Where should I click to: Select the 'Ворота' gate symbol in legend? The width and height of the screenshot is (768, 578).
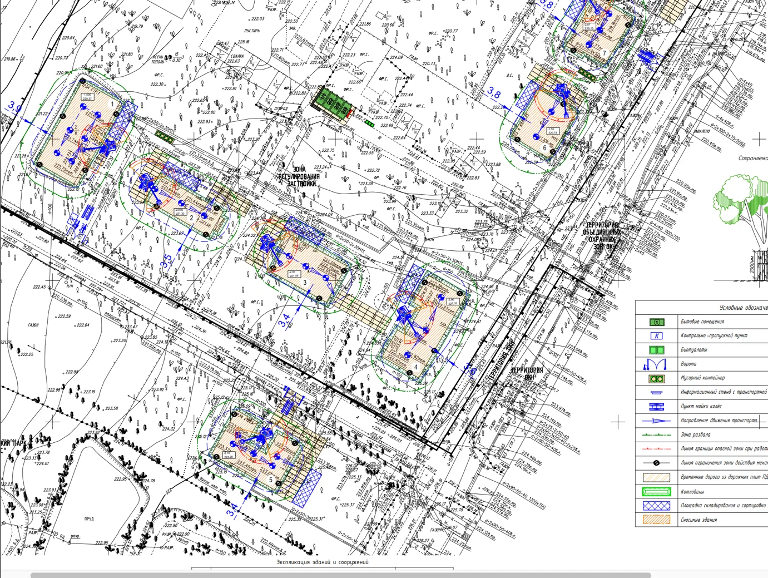tap(655, 364)
